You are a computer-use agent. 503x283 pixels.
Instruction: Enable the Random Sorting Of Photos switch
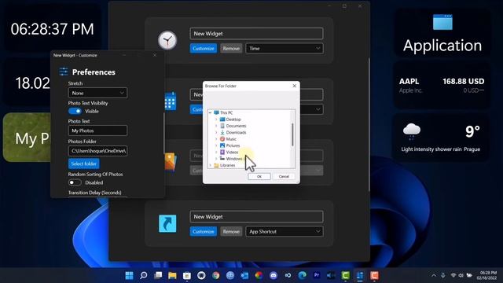pyautogui.click(x=75, y=182)
